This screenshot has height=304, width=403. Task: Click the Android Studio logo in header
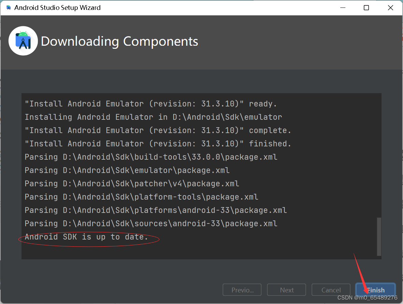pyautogui.click(x=23, y=41)
